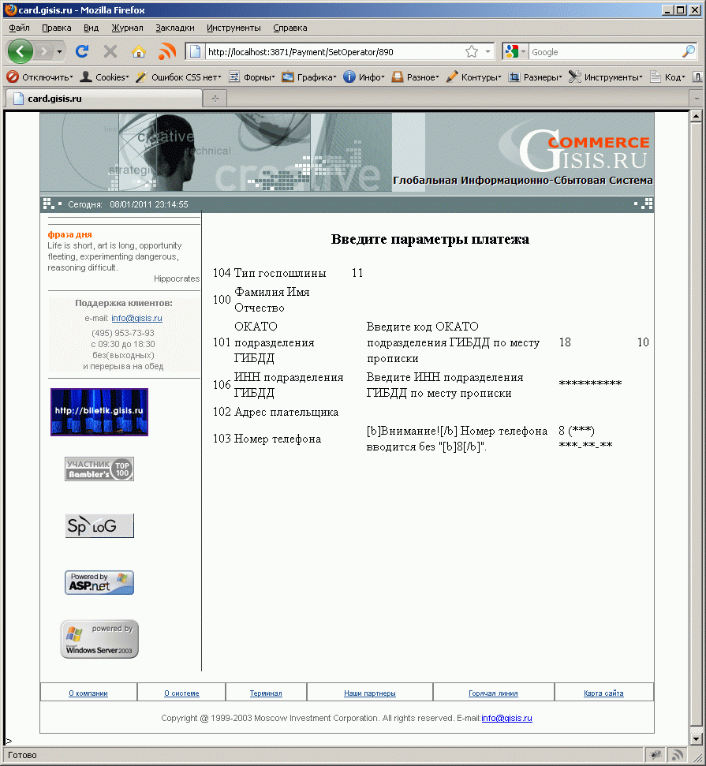Open the Правка menu
The height and width of the screenshot is (766, 706).
click(57, 28)
